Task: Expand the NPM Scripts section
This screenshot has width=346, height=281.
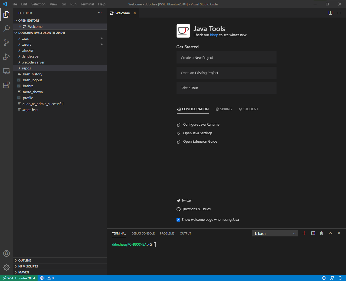Action: click(x=60, y=266)
